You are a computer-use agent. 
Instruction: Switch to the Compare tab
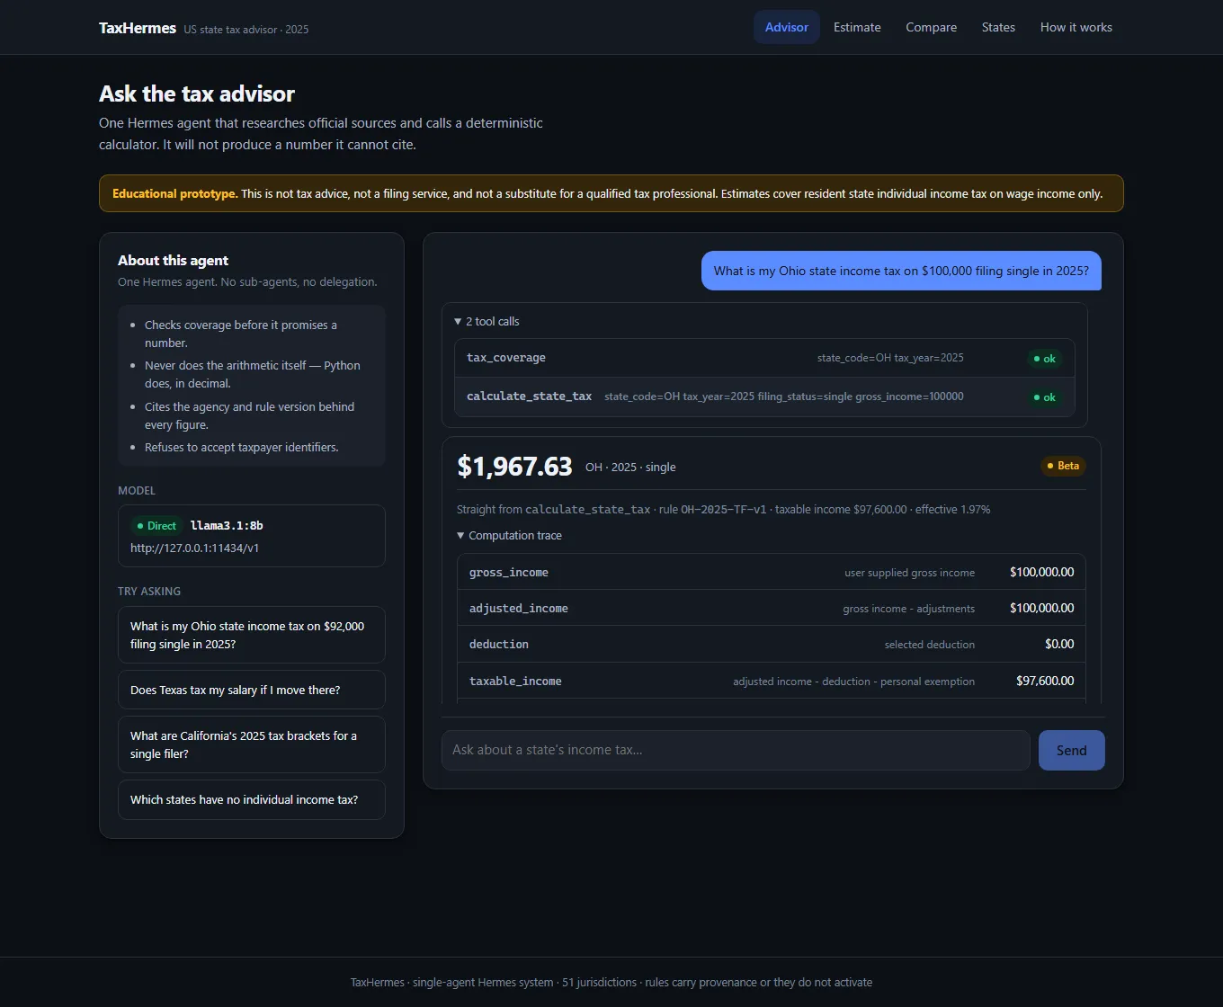pos(931,27)
